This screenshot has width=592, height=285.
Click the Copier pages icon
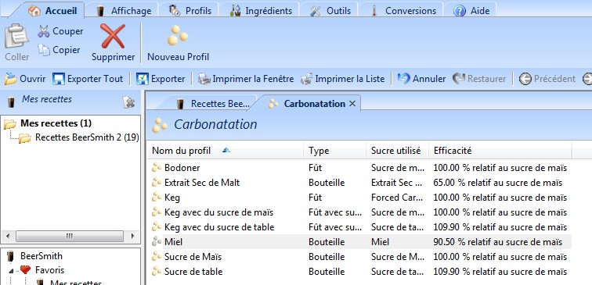(44, 50)
